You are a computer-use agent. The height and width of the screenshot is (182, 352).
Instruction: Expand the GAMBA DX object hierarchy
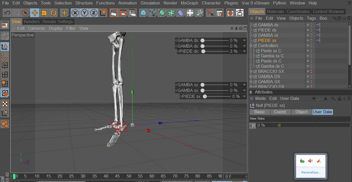(x=251, y=76)
